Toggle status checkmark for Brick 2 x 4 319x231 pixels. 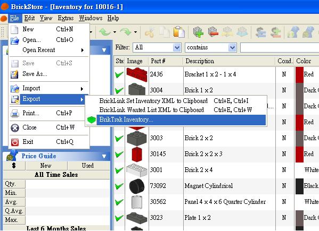click(119, 170)
